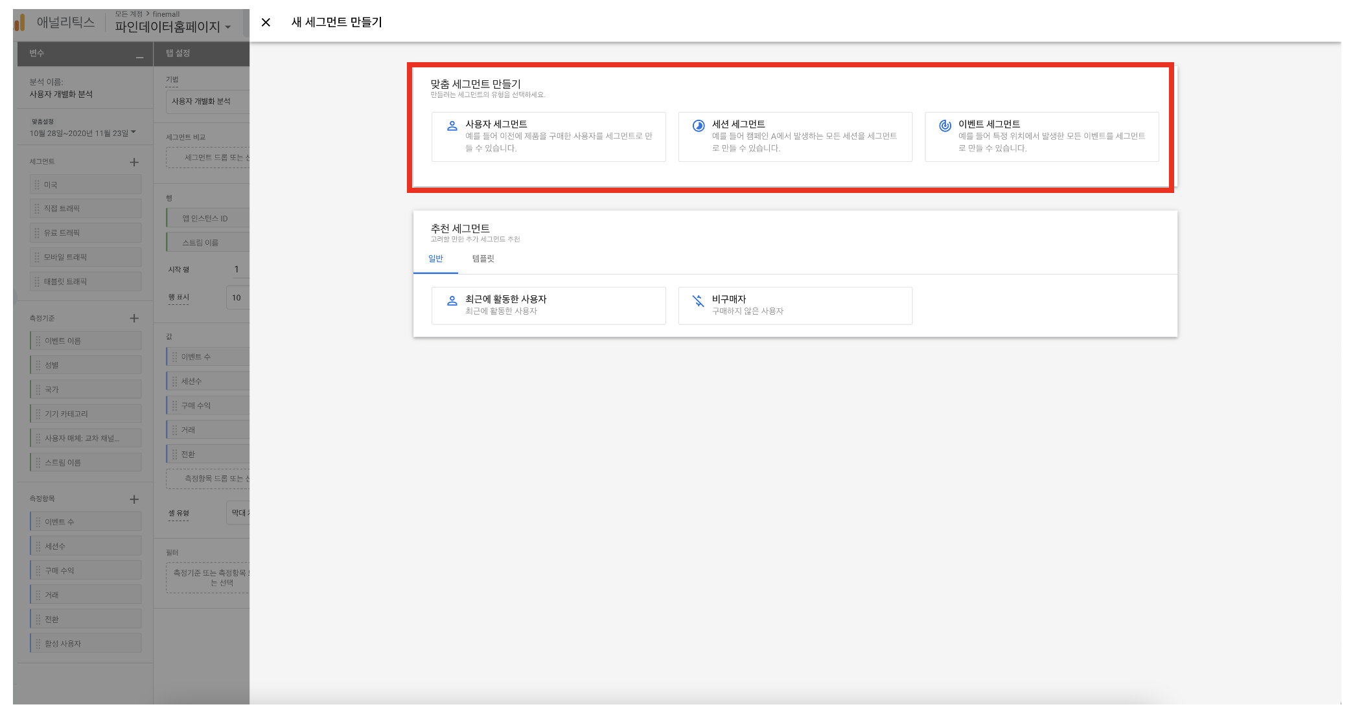The width and height of the screenshot is (1353, 720).
Task: Click the 최근에 활동한 사용자 person icon
Action: [x=452, y=301]
